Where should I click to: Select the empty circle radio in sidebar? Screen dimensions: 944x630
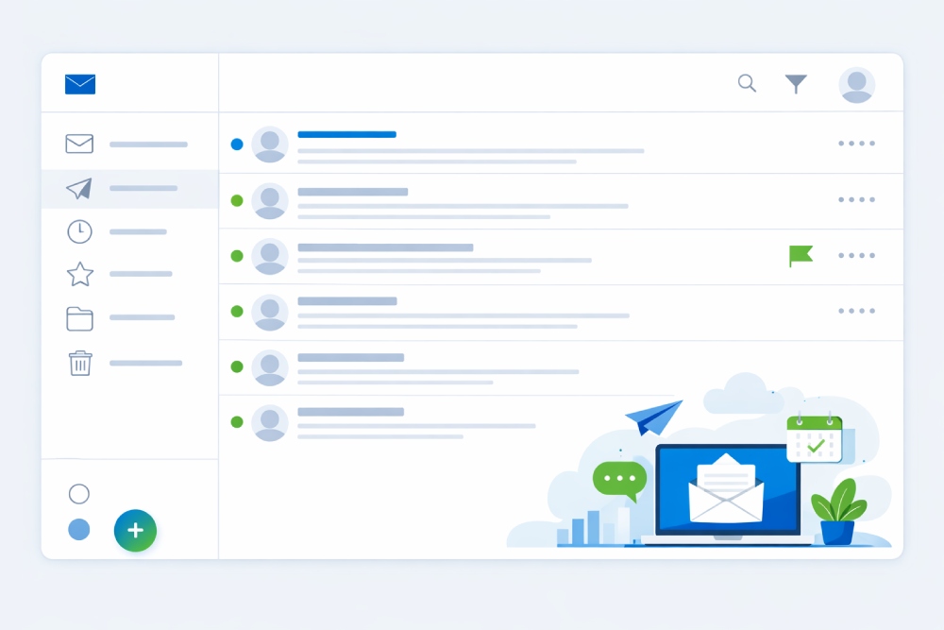pyautogui.click(x=79, y=494)
